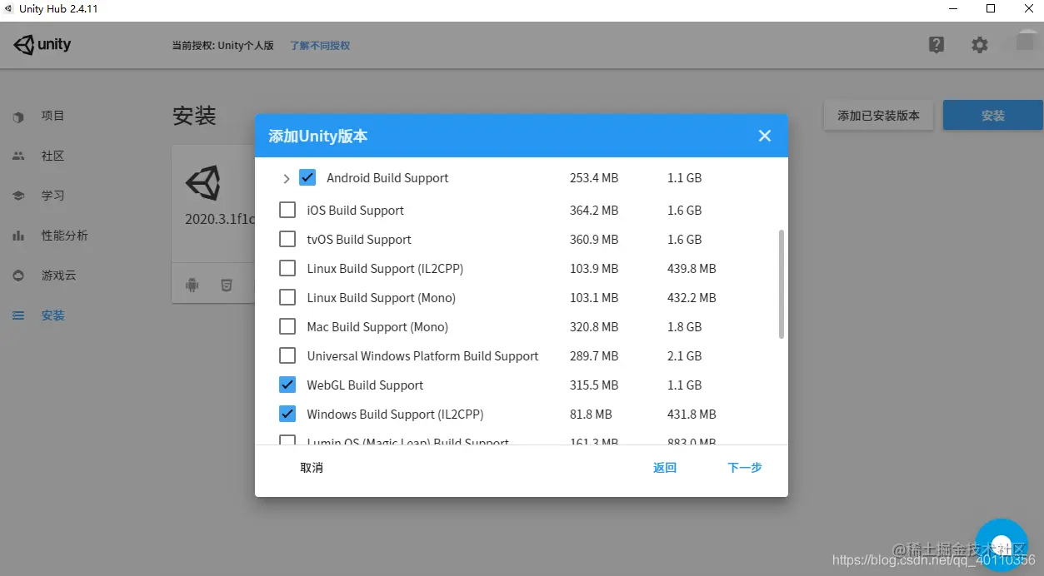Click the 315.5 MB WebGL download size
This screenshot has height=576, width=1044.
[594, 385]
